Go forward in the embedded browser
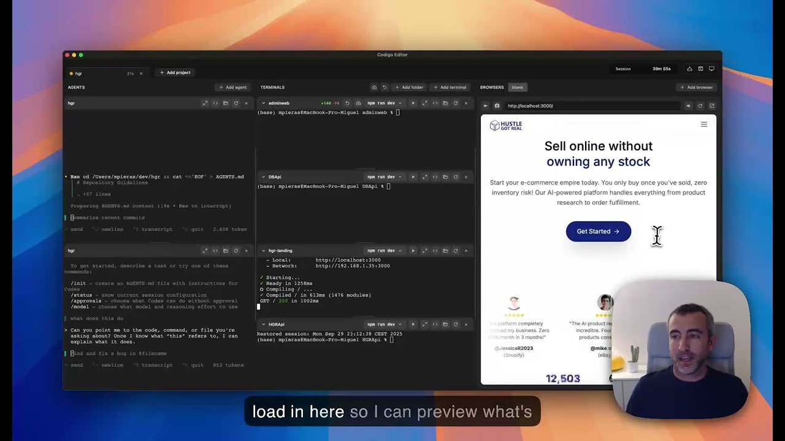 click(x=688, y=106)
